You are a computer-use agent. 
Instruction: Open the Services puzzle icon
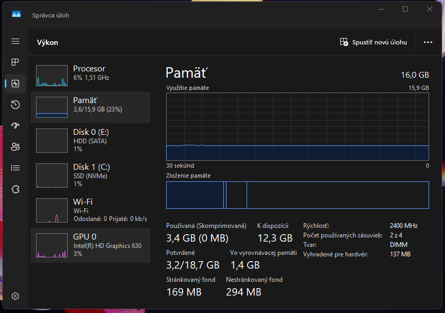(x=15, y=189)
